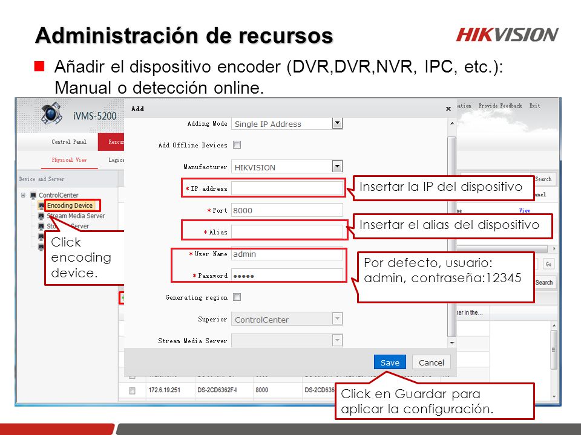Click the 8000 port cell in device table
Image resolution: width=581 pixels, height=435 pixels.
pyautogui.click(x=261, y=390)
